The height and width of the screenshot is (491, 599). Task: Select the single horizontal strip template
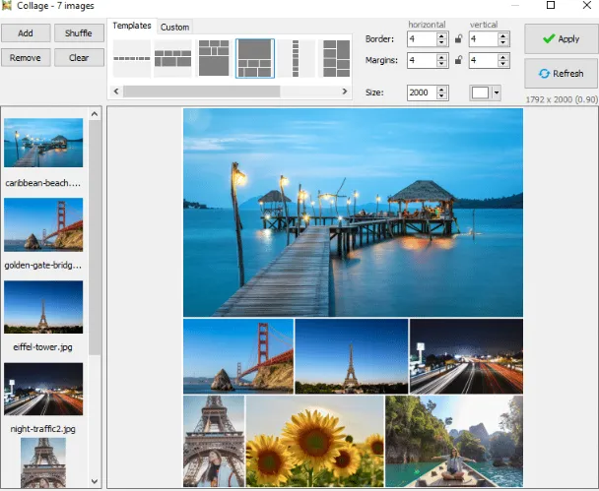pos(132,58)
